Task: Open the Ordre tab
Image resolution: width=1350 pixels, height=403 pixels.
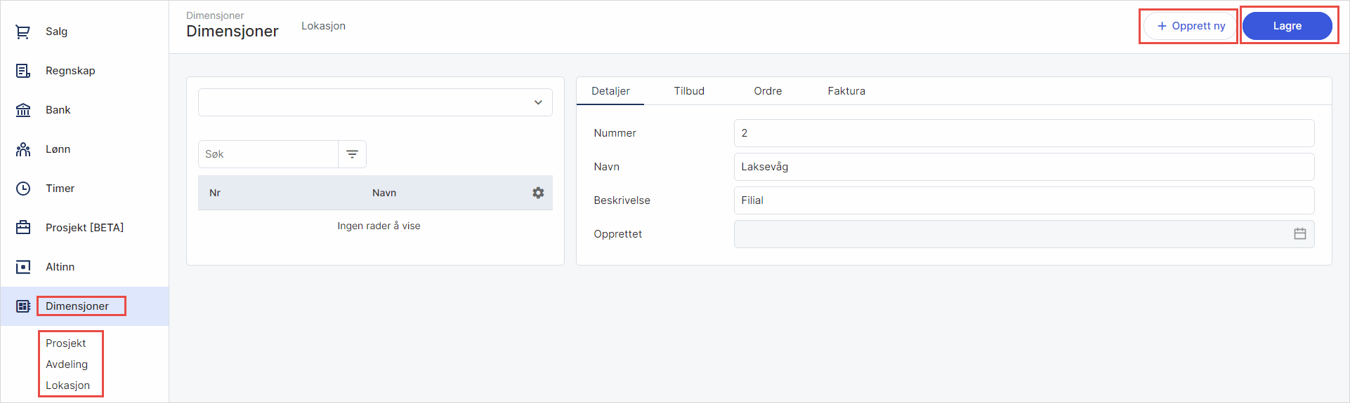Action: tap(767, 91)
